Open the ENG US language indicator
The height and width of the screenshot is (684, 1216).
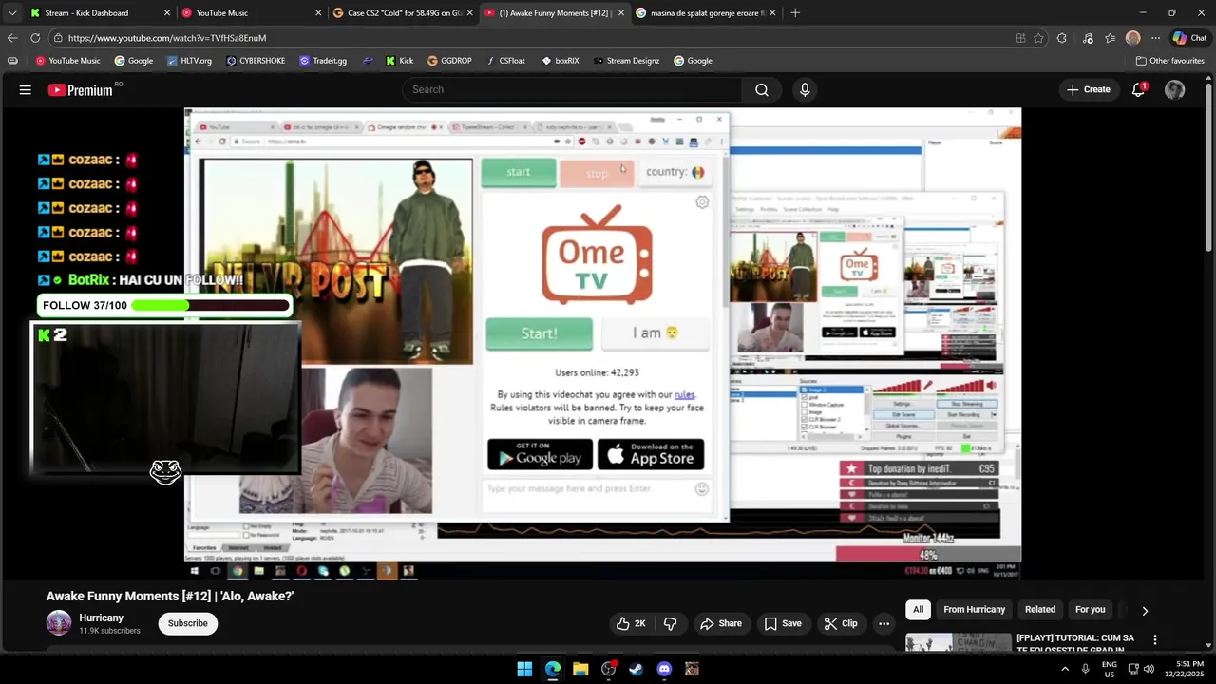pyautogui.click(x=1110, y=669)
